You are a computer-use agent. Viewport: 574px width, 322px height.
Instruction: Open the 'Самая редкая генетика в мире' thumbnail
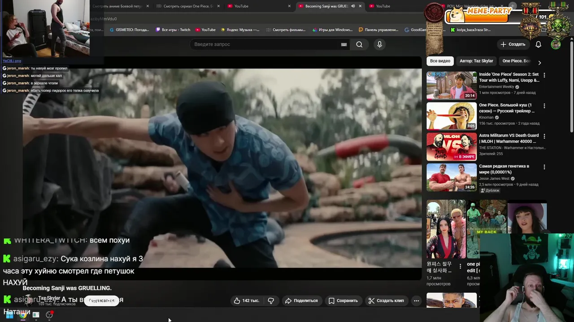pos(451,177)
